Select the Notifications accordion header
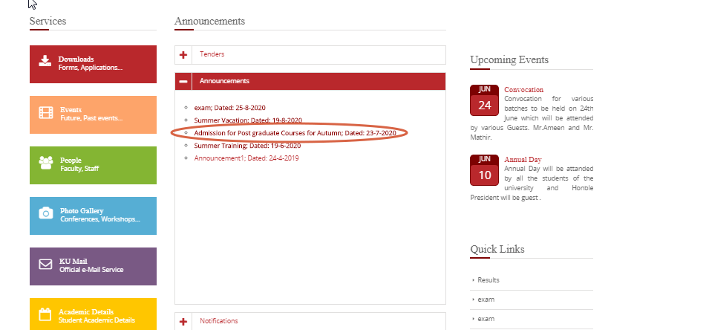Viewport: 709px width, 330px height. coord(219,321)
